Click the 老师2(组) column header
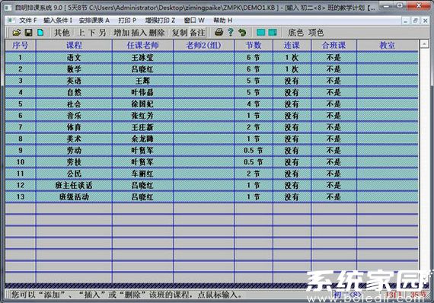The height and width of the screenshot is (303, 434). [x=203, y=45]
